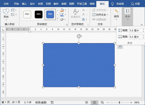Click the height (高度) input field

(136, 30)
